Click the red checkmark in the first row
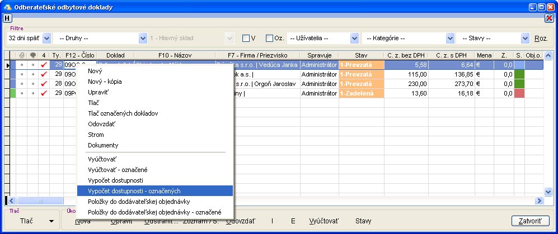This screenshot has height=234, width=558. pyautogui.click(x=44, y=65)
